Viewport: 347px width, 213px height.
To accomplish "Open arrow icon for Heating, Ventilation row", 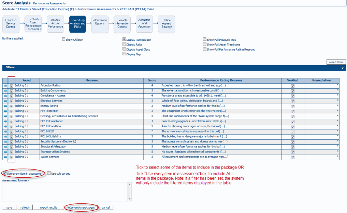I will click(x=5, y=116).
